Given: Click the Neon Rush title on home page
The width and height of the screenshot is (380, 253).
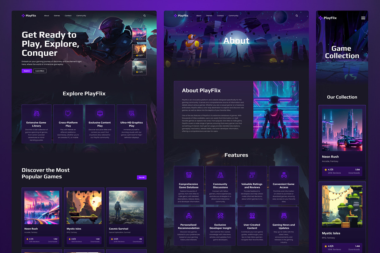Looking at the screenshot, I should 31,229.
